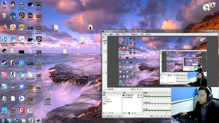Move the selected scene up in the Scenes list

tap(110, 113)
